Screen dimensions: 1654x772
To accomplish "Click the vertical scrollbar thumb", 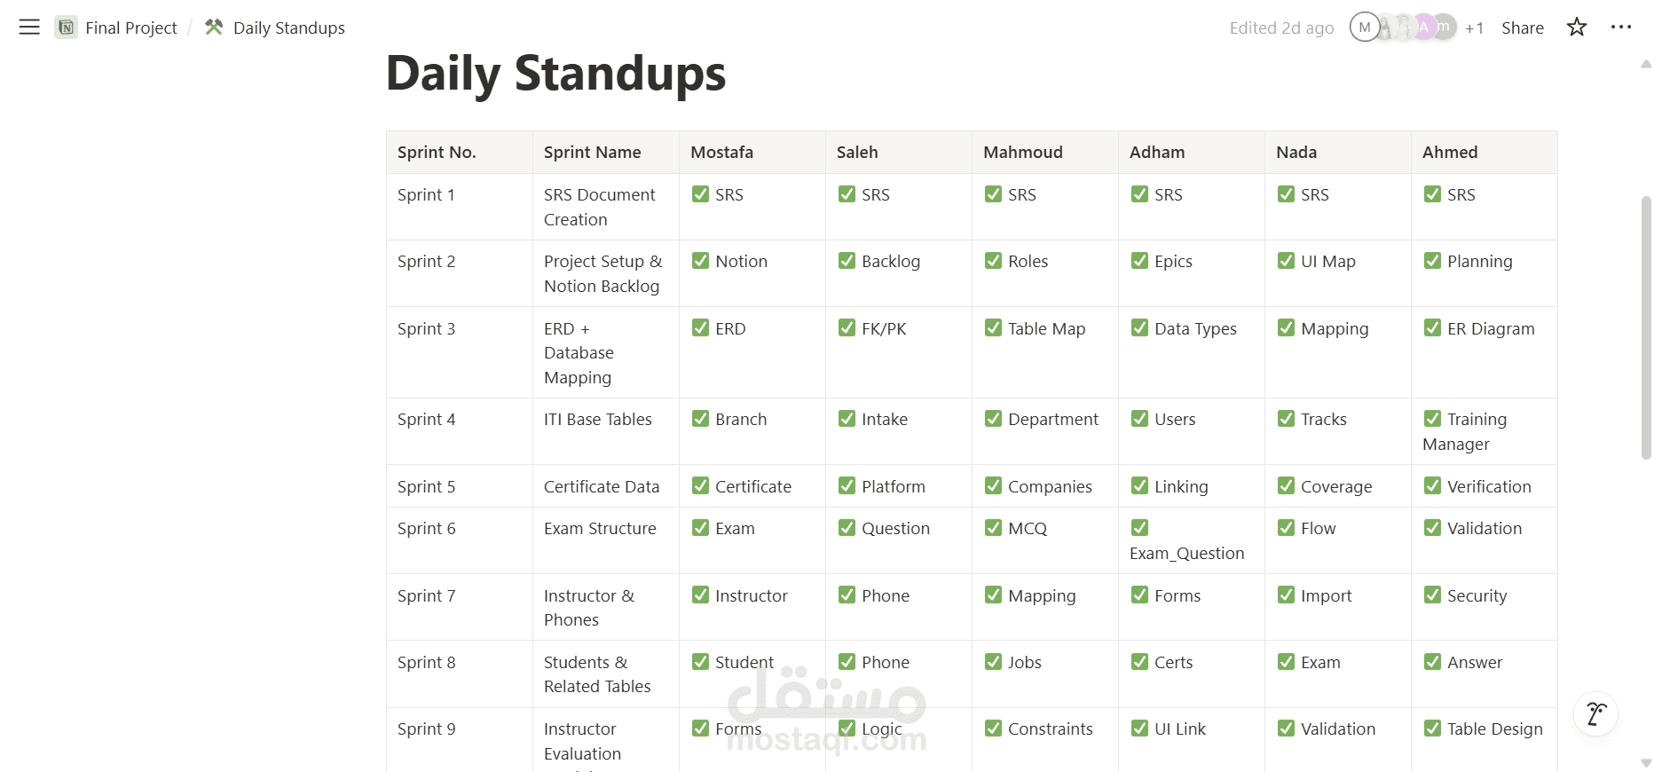I will tap(1646, 327).
